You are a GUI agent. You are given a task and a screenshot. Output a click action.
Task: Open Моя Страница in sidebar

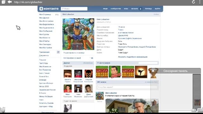pos(45,15)
